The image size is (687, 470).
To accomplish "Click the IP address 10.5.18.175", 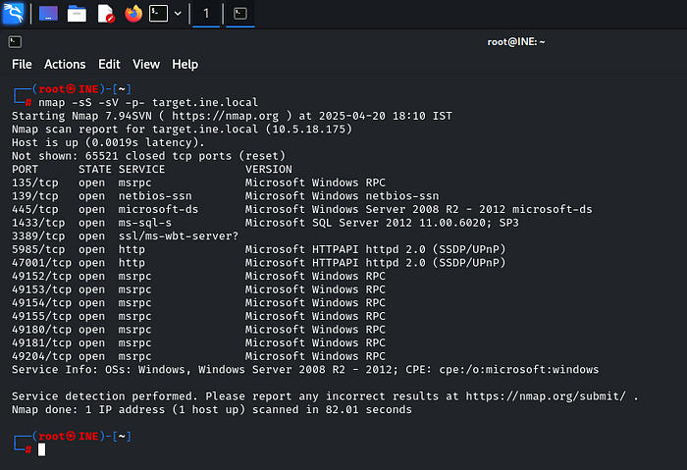I will [311, 130].
